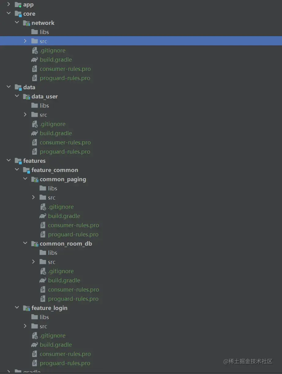Screen dimensions: 282x374
Task: Open build.gradle under common_paging
Action: [x=64, y=216]
